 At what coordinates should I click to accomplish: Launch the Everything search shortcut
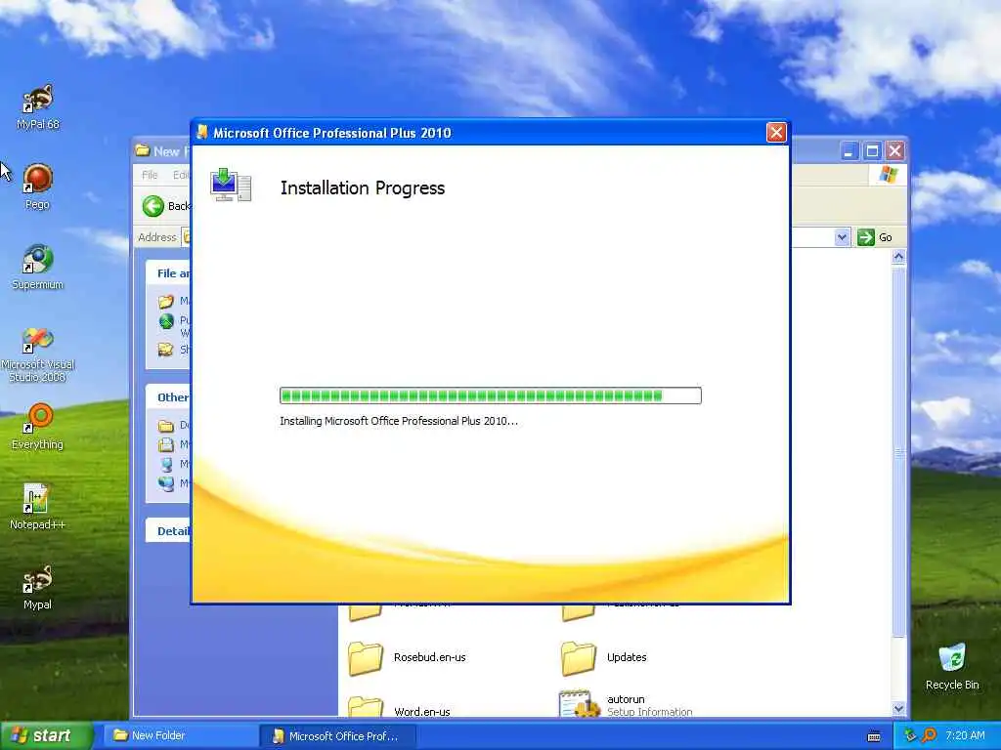(38, 426)
